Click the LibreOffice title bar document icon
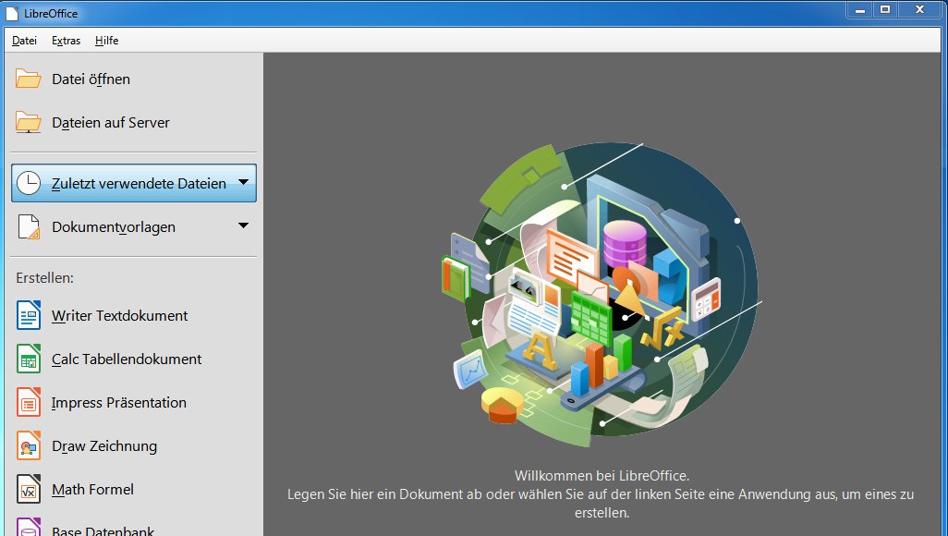 pyautogui.click(x=11, y=13)
